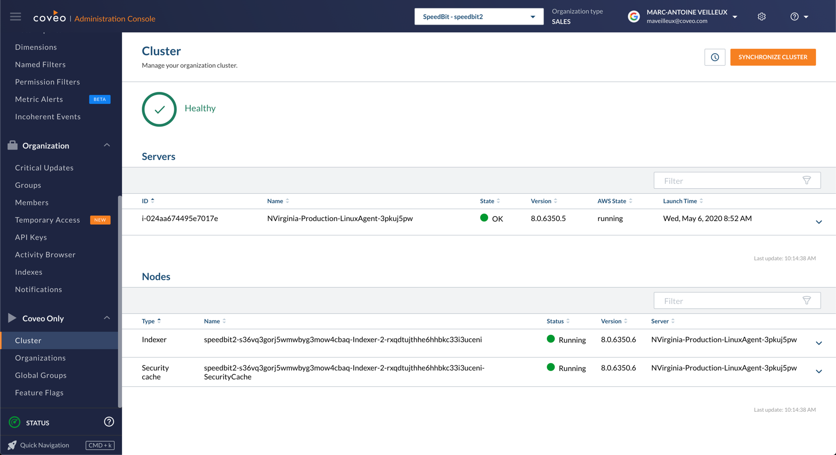The height and width of the screenshot is (455, 836).
Task: Click the Google account avatar icon
Action: [x=633, y=17]
